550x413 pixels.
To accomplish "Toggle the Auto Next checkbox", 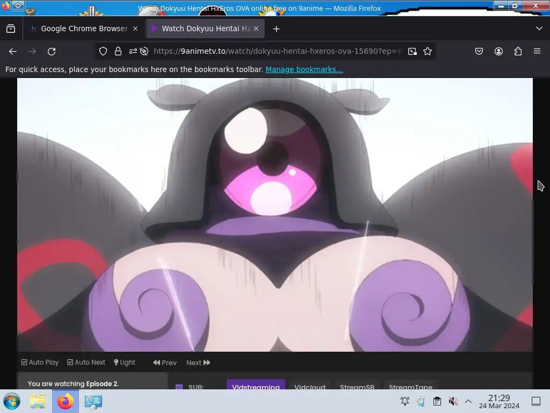I will (86, 362).
